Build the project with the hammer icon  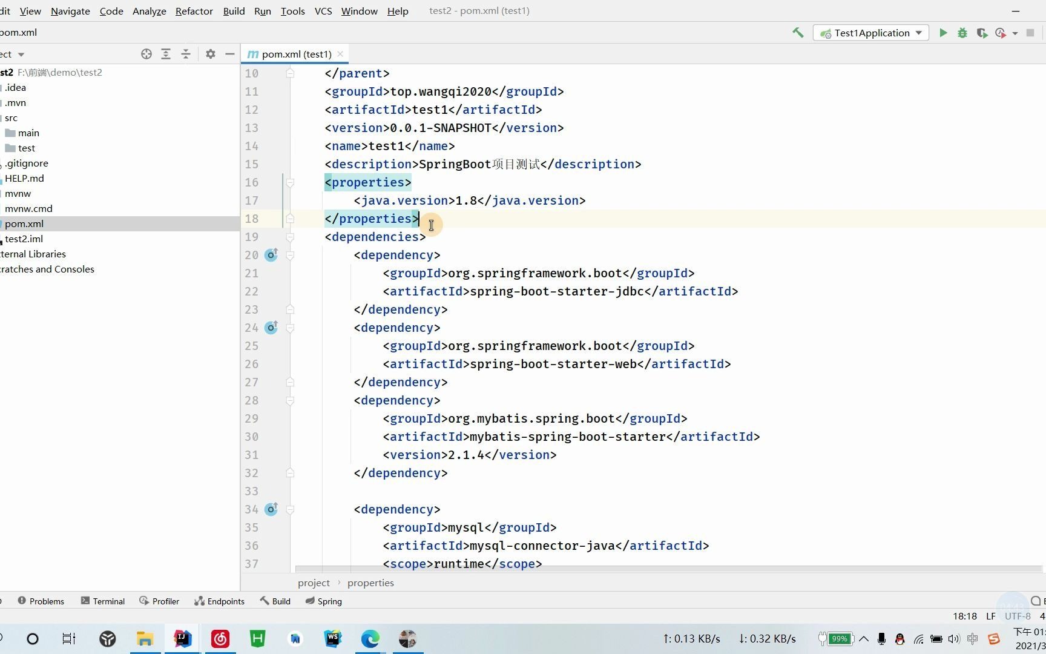coord(798,33)
